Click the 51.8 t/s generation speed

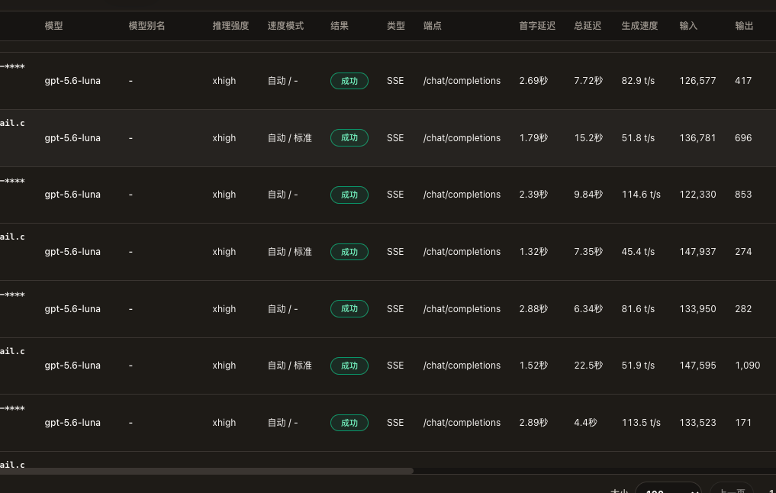(638, 138)
